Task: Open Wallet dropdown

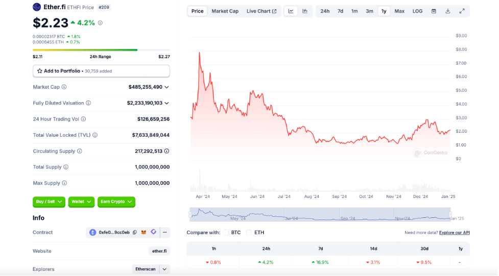Action: [x=81, y=202]
